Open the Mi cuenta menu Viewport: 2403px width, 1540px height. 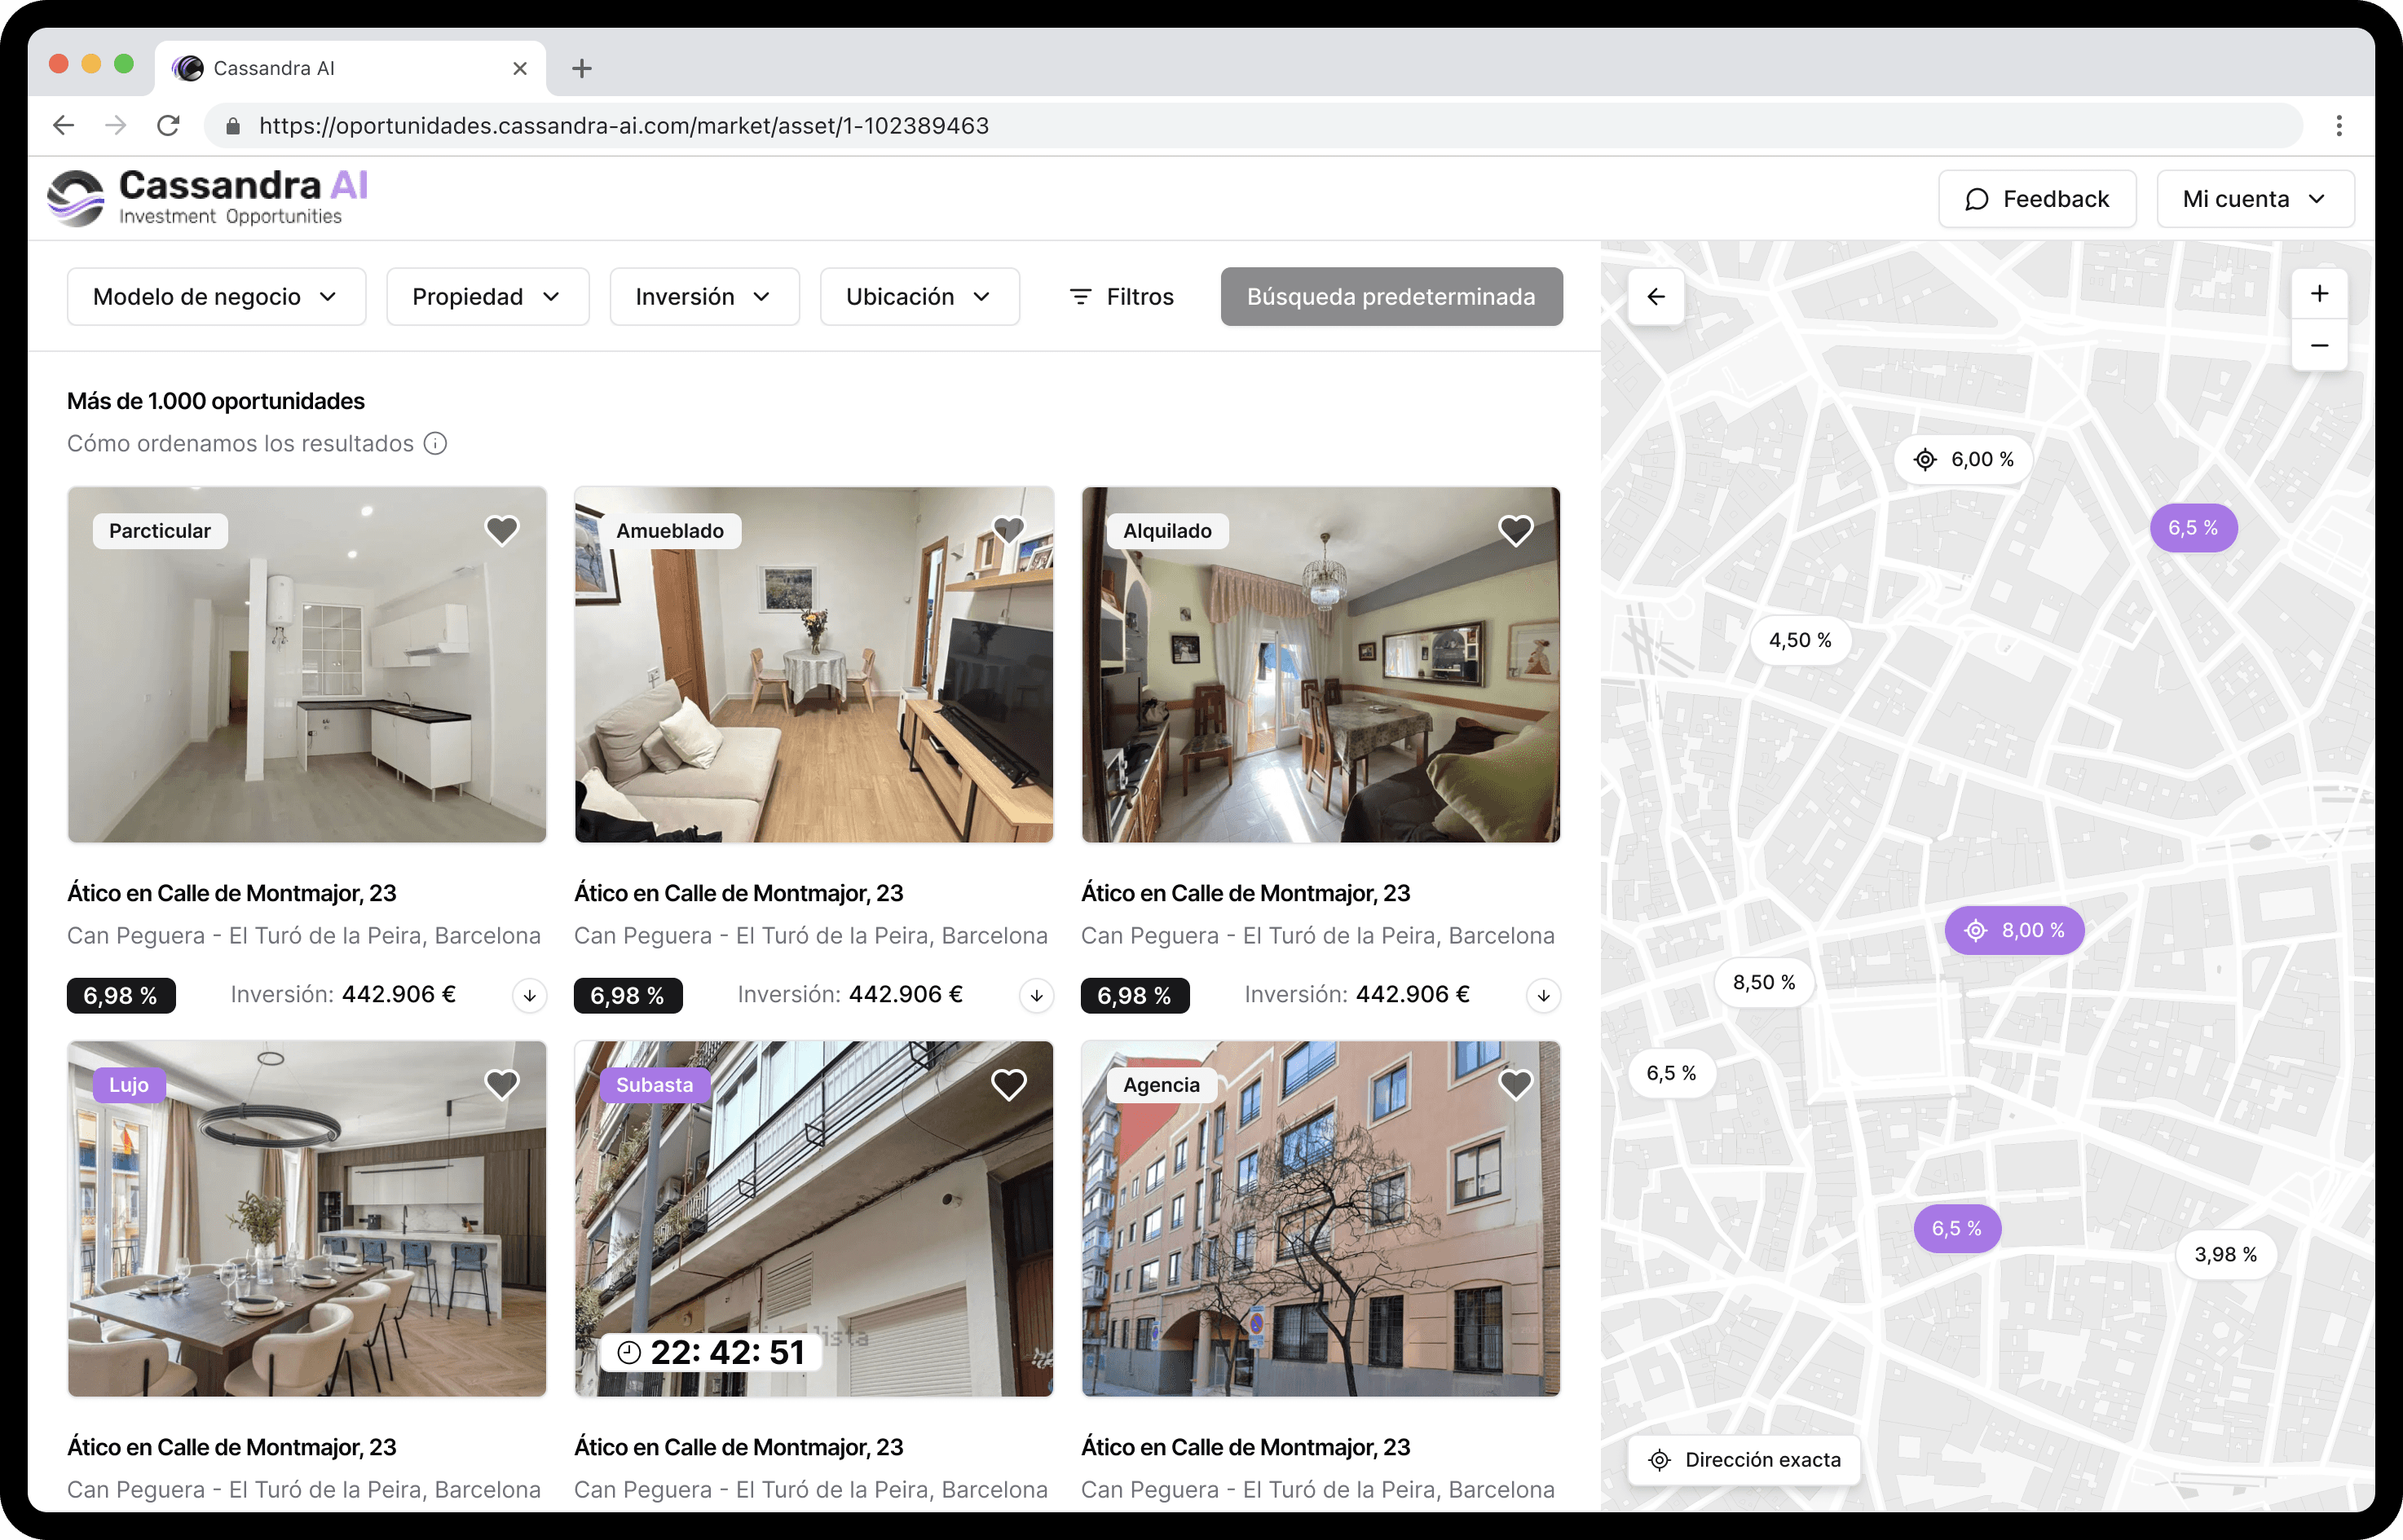pos(2255,199)
